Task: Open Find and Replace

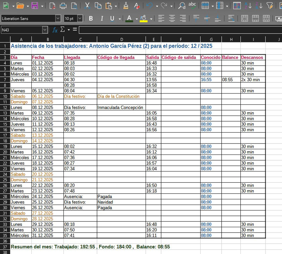Action: (x=182, y=6)
